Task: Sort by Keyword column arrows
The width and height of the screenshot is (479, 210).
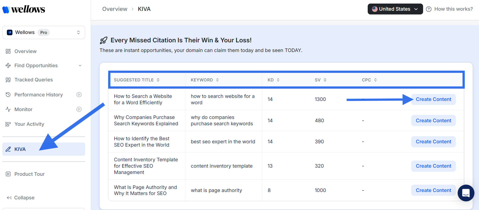Action: pos(217,80)
